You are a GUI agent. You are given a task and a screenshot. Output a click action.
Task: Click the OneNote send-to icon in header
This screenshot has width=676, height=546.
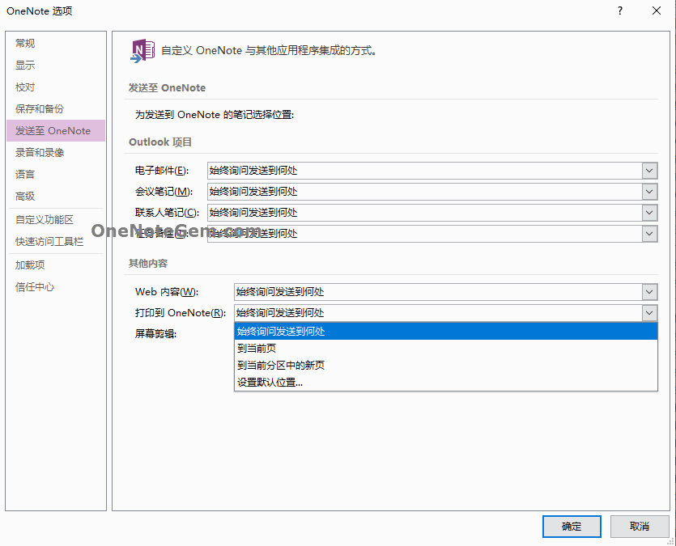(x=142, y=51)
